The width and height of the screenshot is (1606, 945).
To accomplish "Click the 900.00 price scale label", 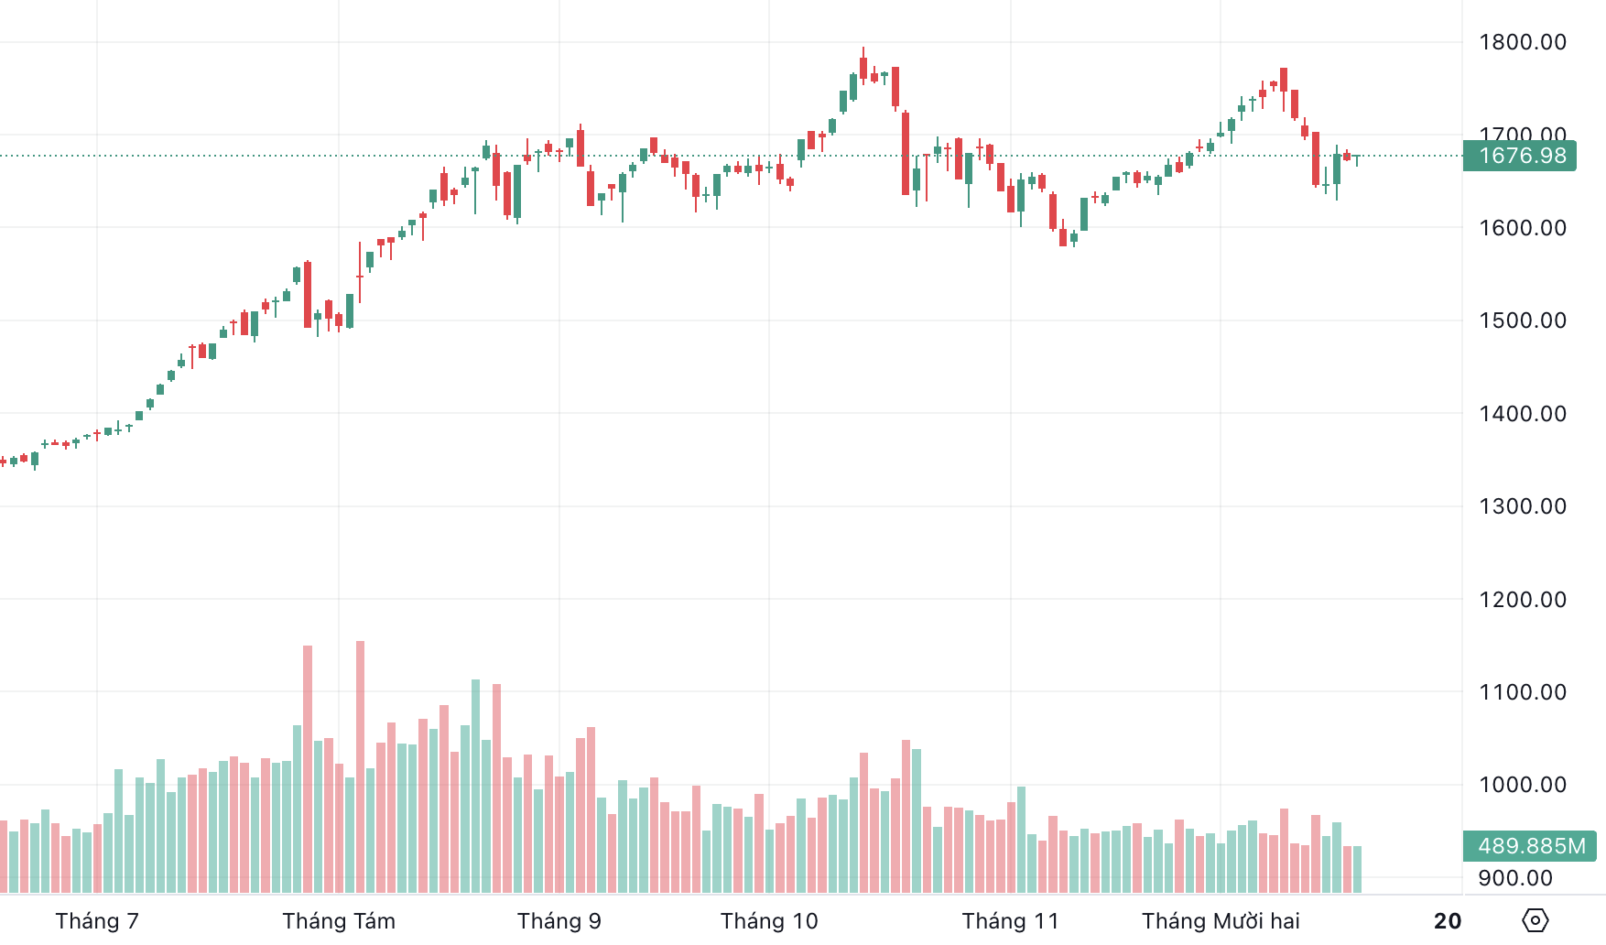I will pyautogui.click(x=1515, y=878).
